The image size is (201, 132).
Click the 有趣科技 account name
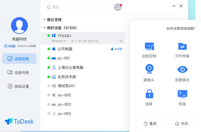(19, 39)
